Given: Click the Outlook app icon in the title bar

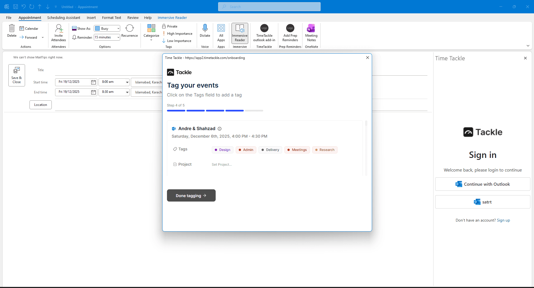Looking at the screenshot, I should click(7, 7).
